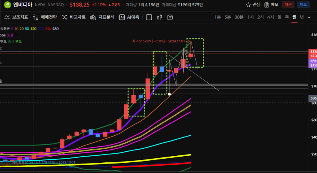
Task: Toggle the 50-period moving average
Action: point(27,29)
